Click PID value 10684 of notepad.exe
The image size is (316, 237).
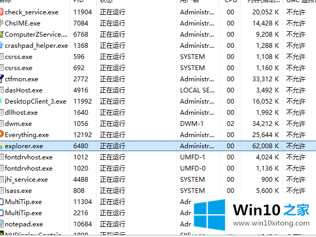(x=83, y=224)
